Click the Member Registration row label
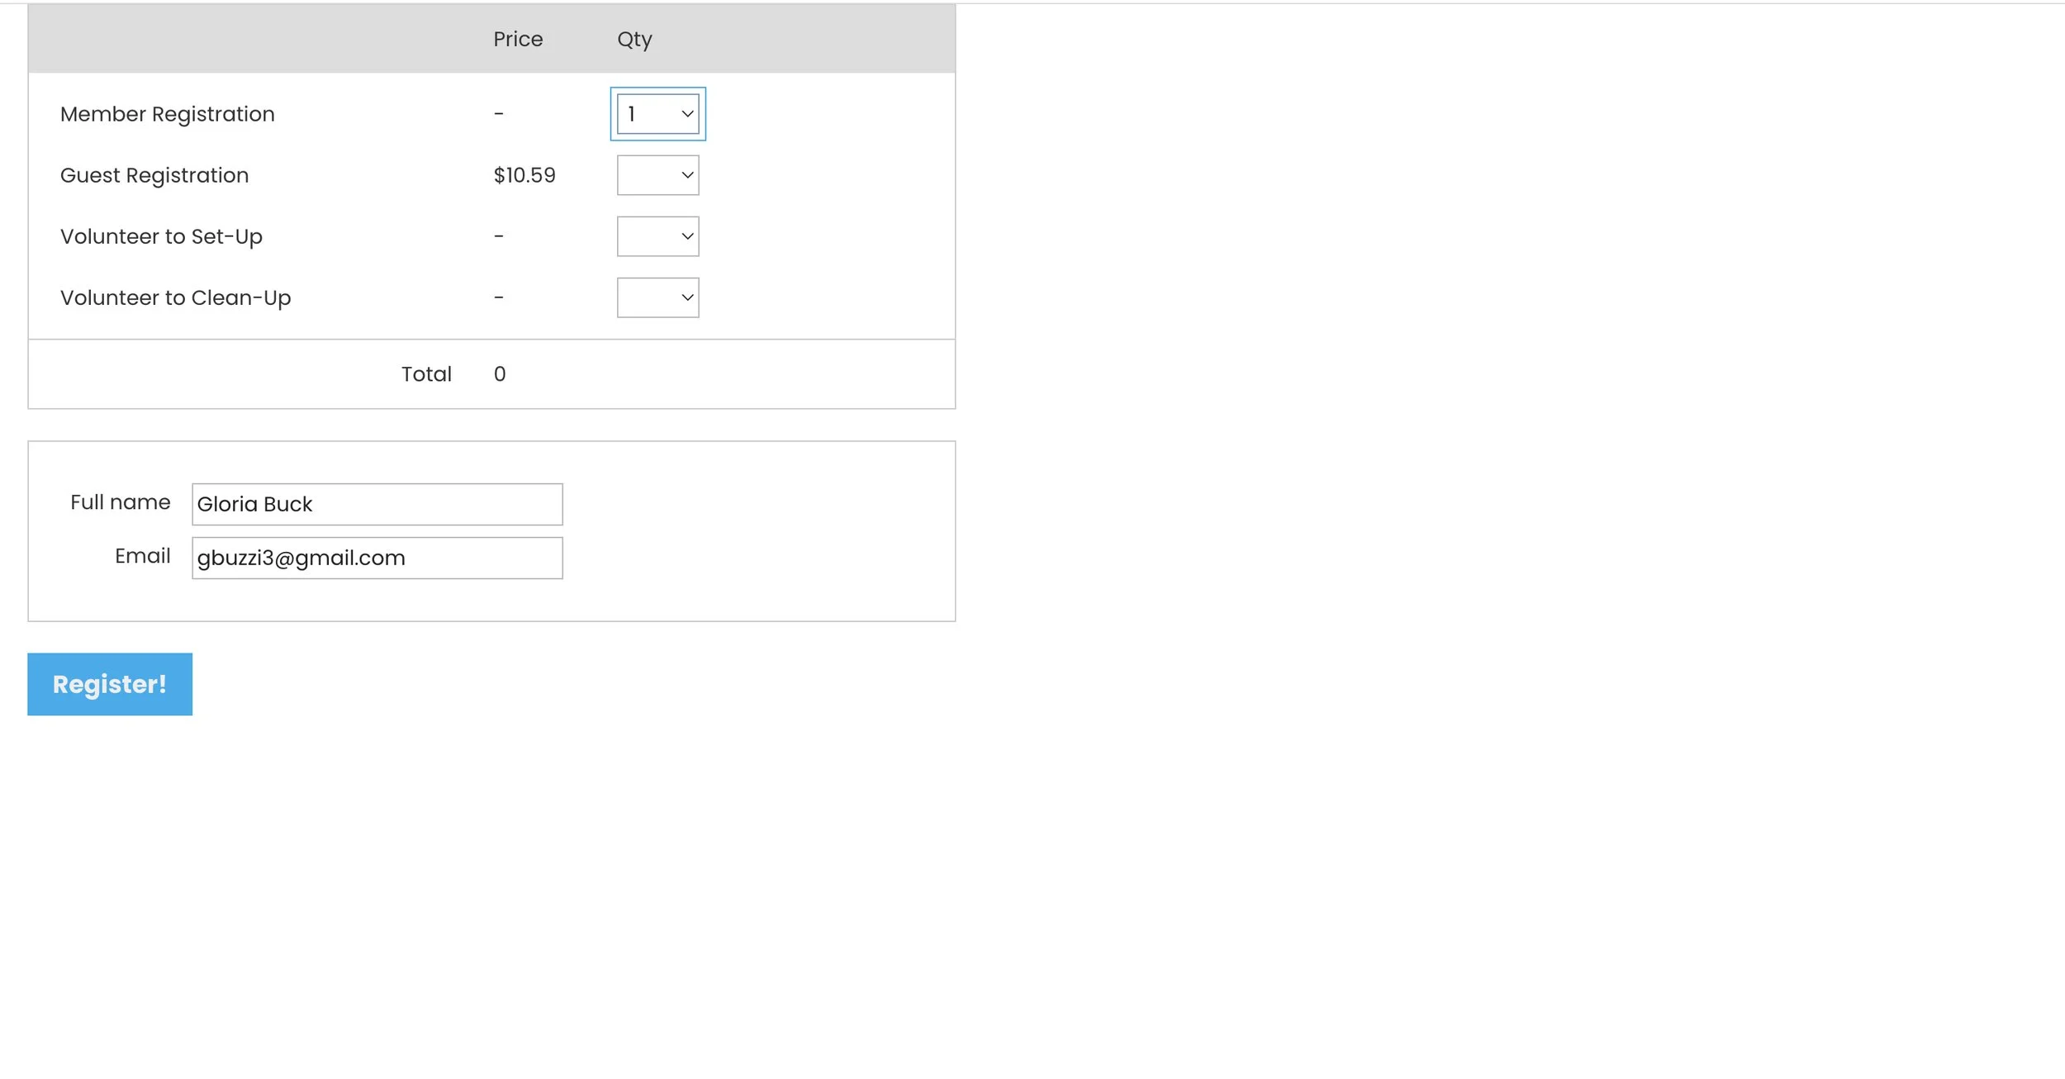This screenshot has width=2065, height=1079. pyautogui.click(x=167, y=114)
